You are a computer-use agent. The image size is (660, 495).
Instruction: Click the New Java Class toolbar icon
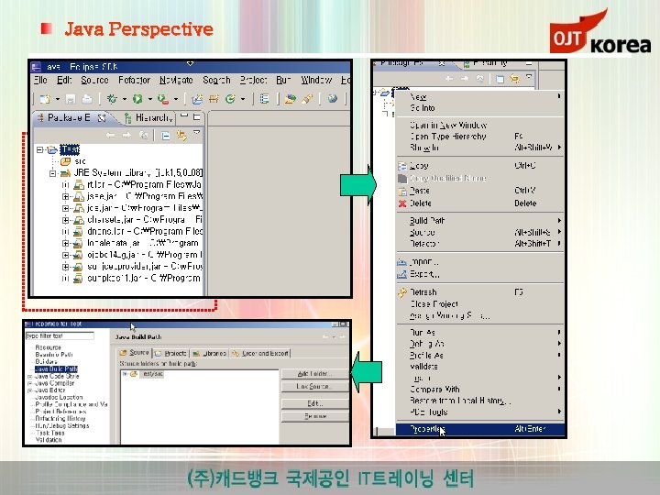point(230,99)
